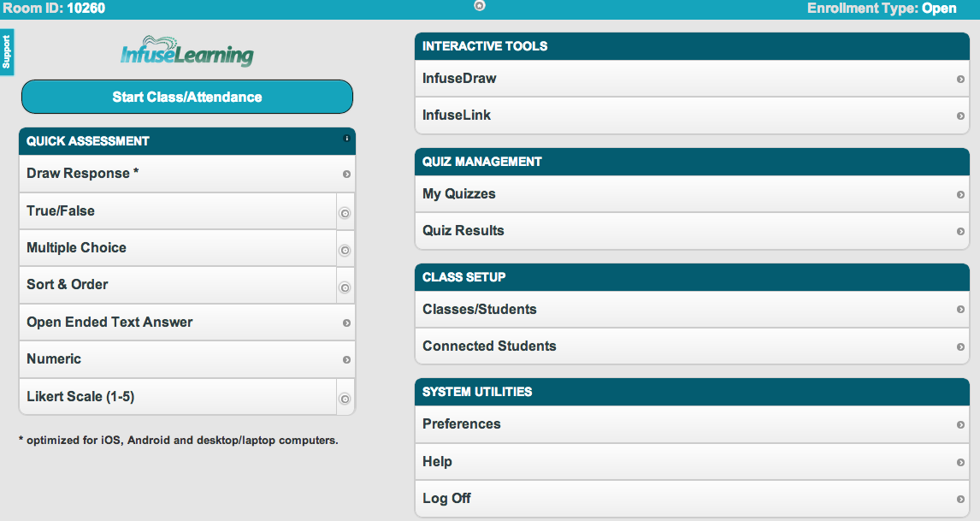Open the options icon beside Sort & Order
Screen dimensions: 980x521
pyautogui.click(x=345, y=287)
